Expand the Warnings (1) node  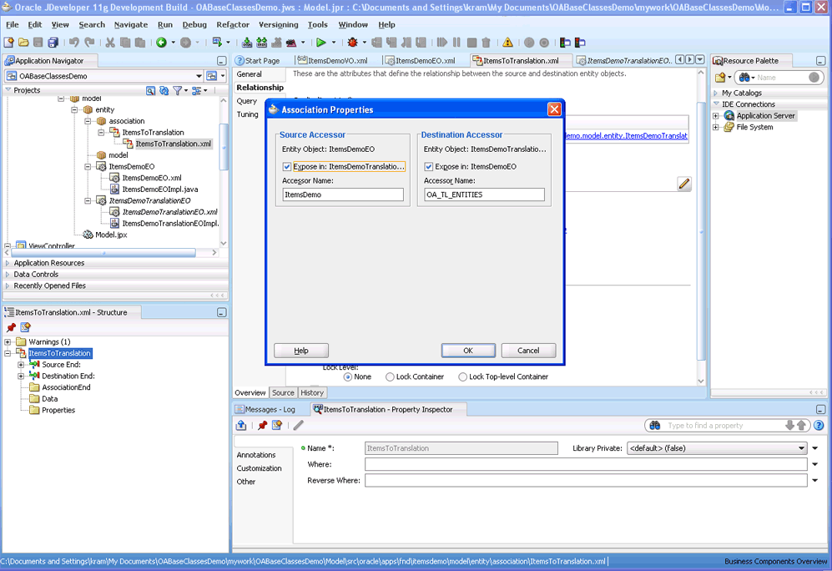pos(8,341)
